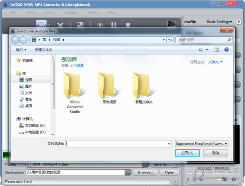The width and height of the screenshot is (245, 186).
Task: Click the Browse... button in main window
Action: (145, 173)
